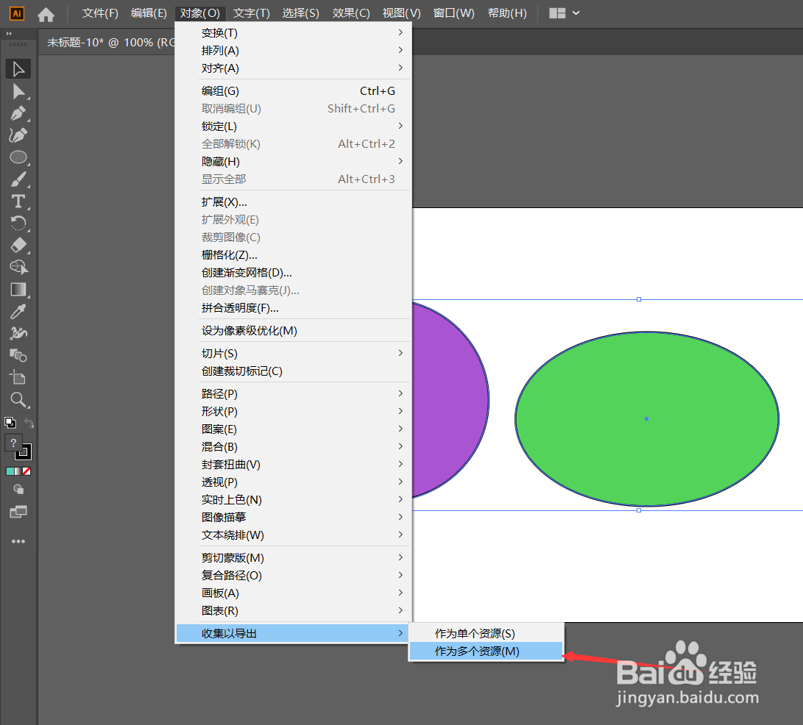Screen dimensions: 803x725
Task: Choose 扩展(X)... menu entry
Action: click(294, 201)
